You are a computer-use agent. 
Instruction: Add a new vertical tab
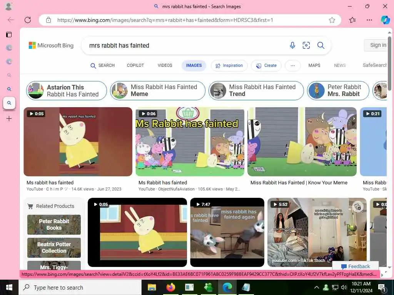(x=9, y=118)
